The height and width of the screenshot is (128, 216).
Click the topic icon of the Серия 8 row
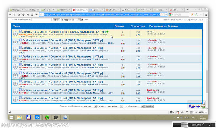[15, 42]
